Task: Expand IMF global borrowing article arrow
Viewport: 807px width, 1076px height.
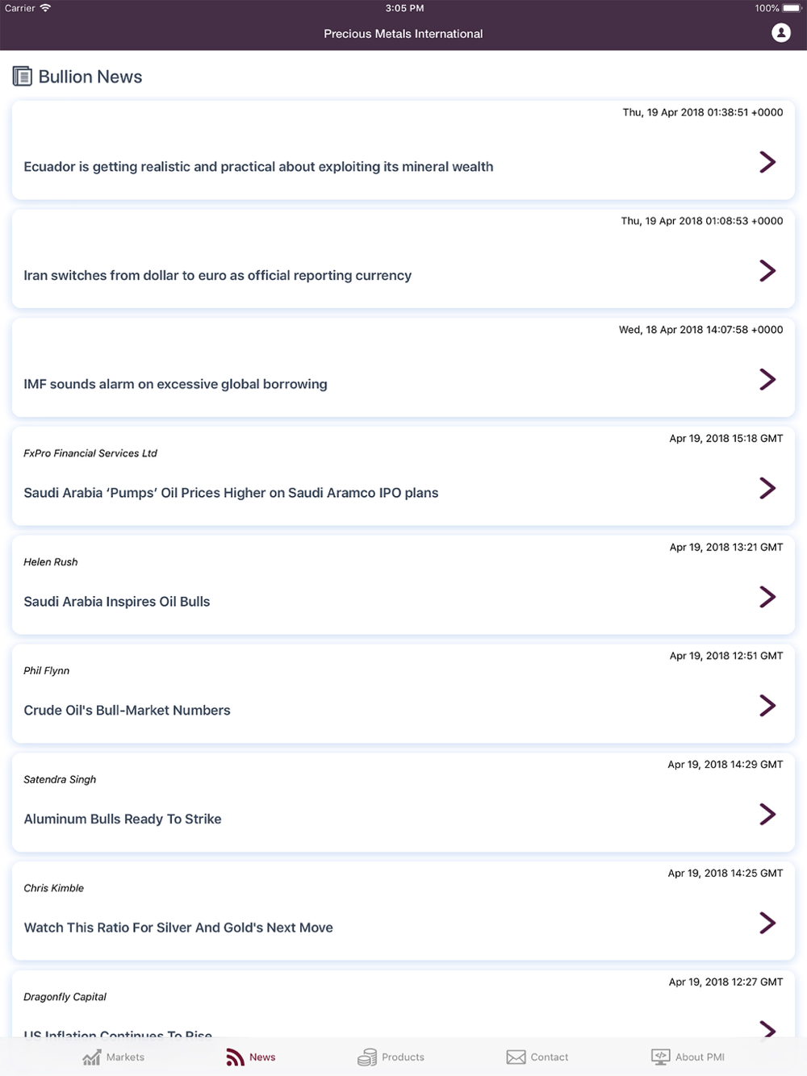Action: click(x=767, y=379)
